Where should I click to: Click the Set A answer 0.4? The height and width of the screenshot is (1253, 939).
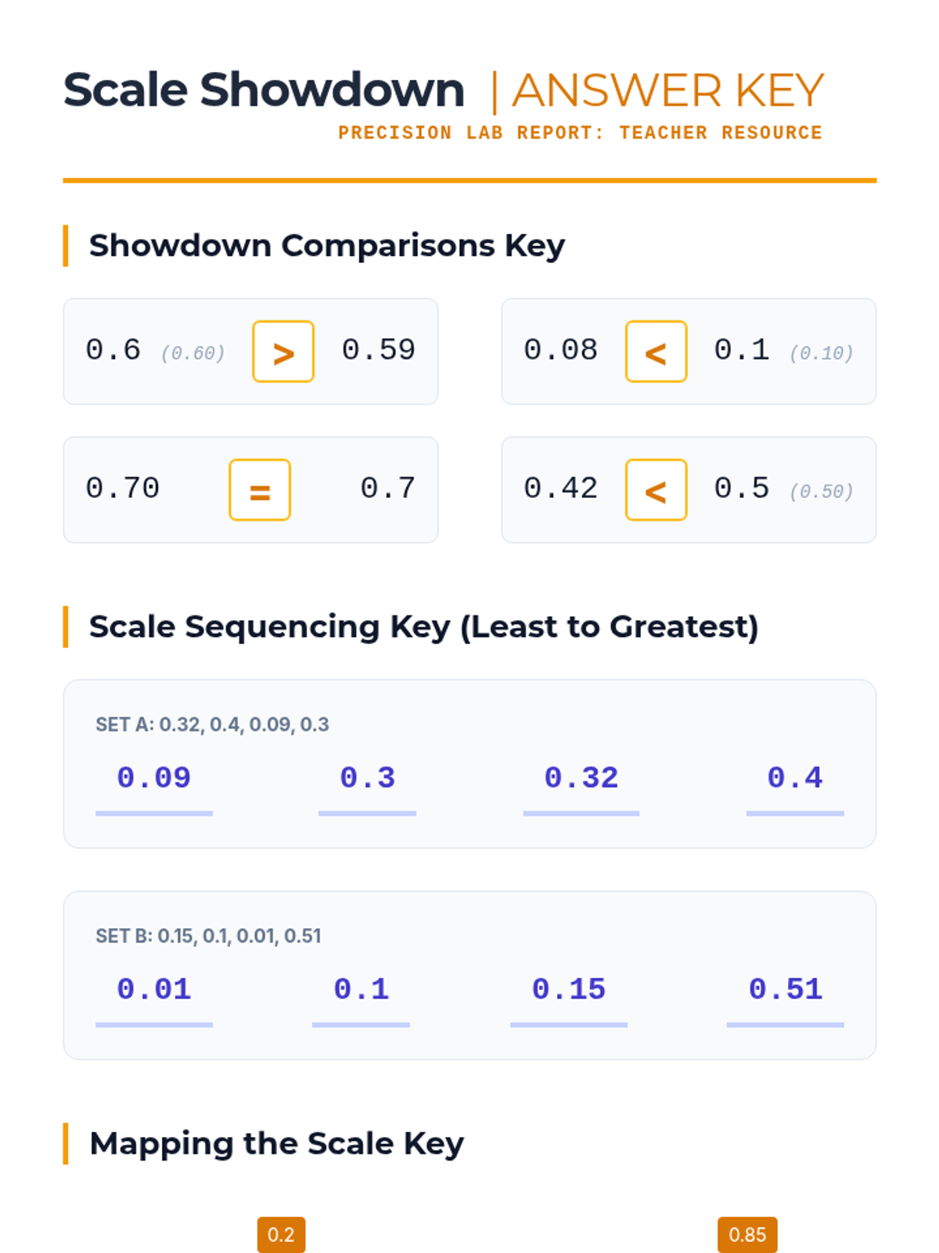795,778
